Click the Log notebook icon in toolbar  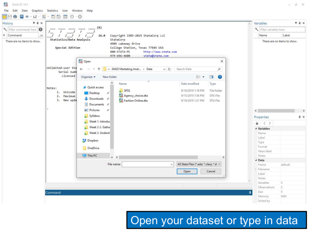pyautogui.click(x=22, y=17)
